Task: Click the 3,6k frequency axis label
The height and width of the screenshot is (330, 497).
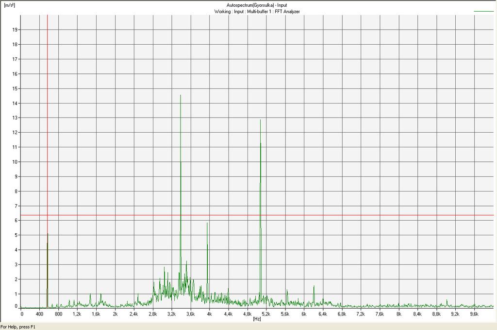Action: pos(190,314)
